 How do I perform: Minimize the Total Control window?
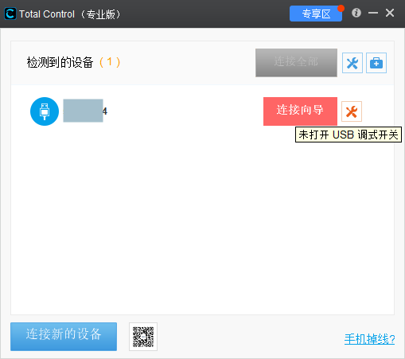point(373,13)
